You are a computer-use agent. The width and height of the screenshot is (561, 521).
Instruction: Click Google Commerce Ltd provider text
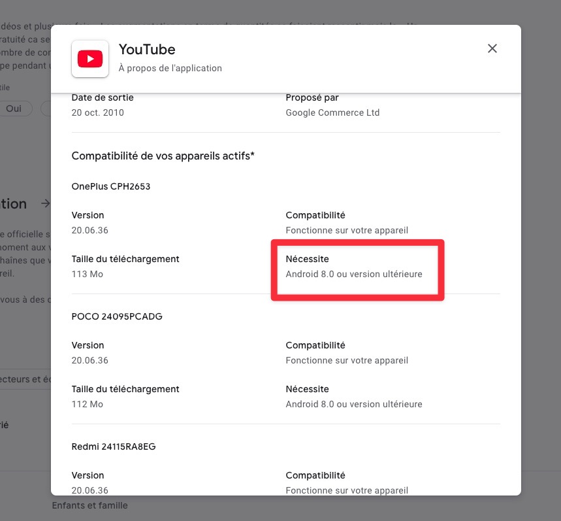332,112
